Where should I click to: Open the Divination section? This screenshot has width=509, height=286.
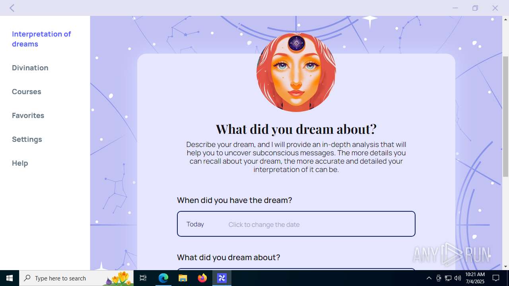click(30, 68)
